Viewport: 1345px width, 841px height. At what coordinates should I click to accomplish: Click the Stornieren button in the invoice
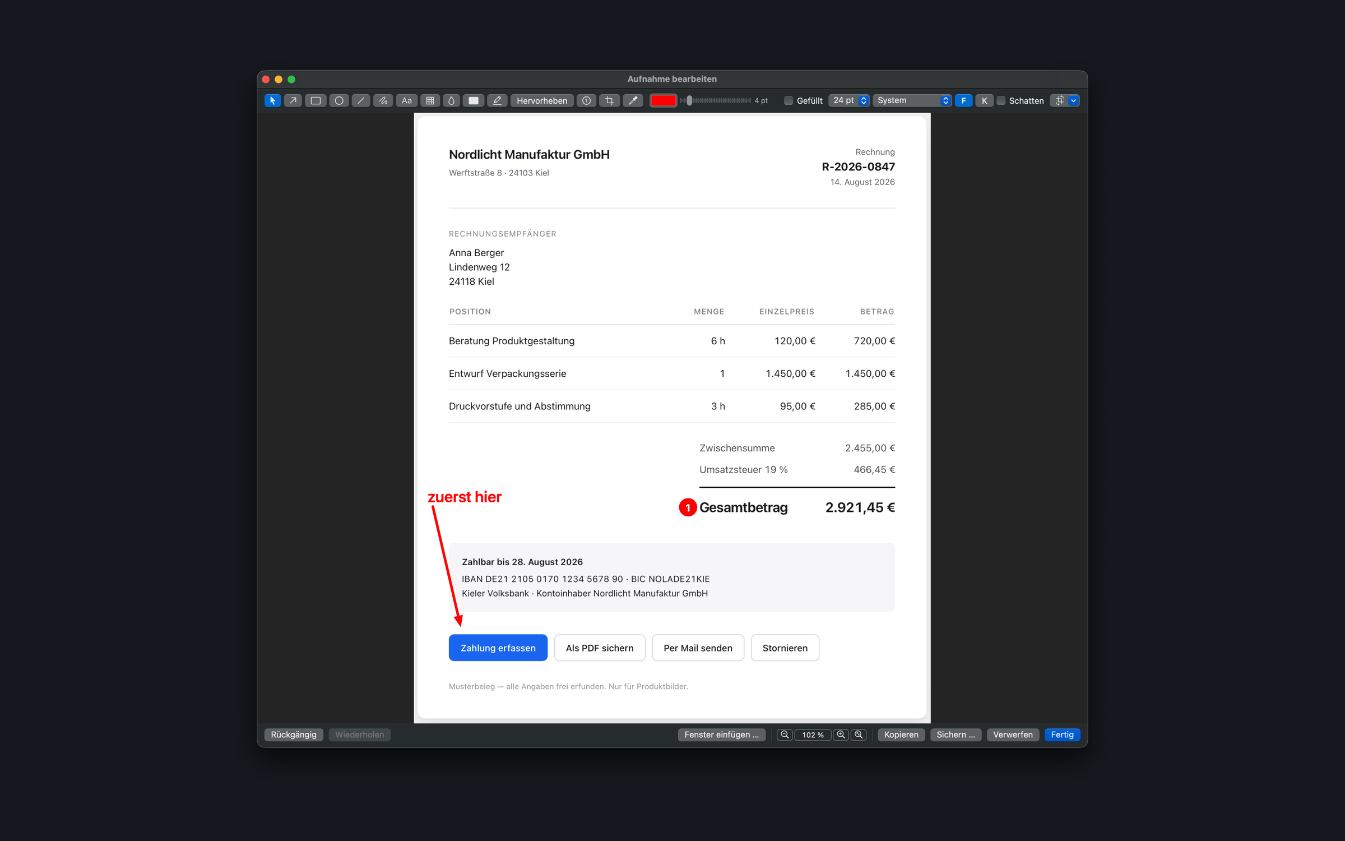pyautogui.click(x=785, y=648)
